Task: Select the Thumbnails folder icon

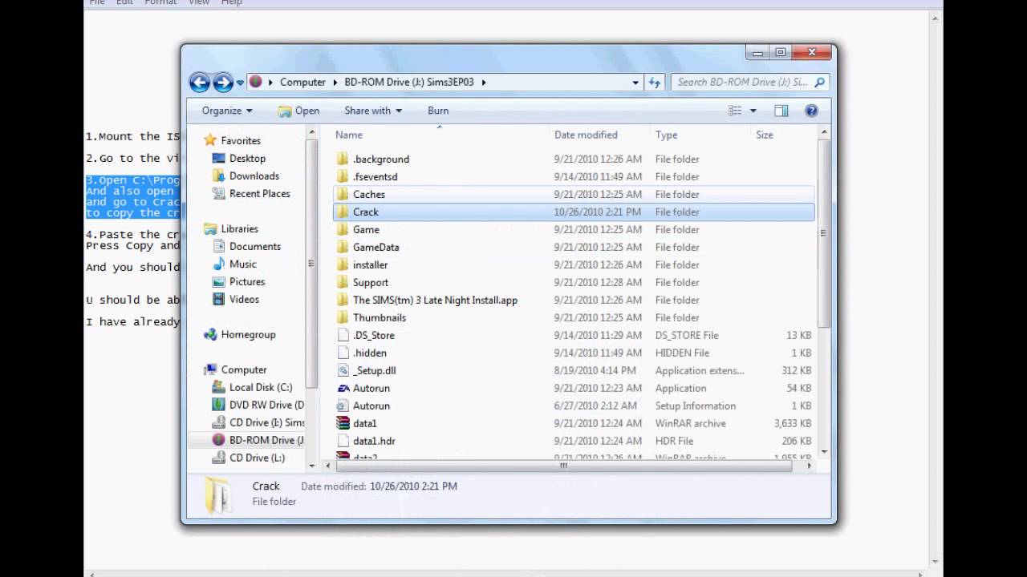Action: (343, 317)
